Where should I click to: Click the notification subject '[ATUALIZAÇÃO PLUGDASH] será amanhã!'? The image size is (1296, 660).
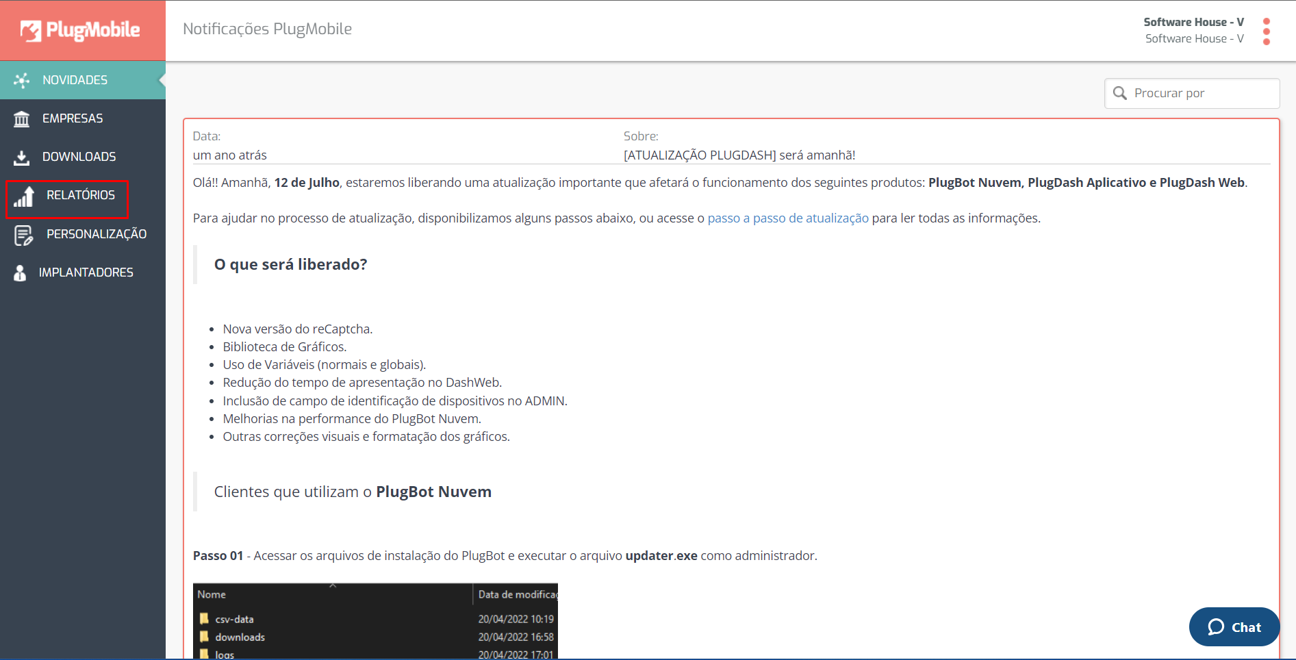[739, 155]
